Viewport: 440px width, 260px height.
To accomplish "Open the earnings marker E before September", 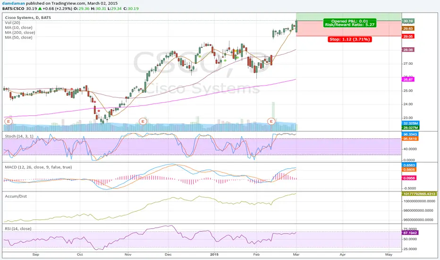I will pyautogui.click(x=8, y=121).
